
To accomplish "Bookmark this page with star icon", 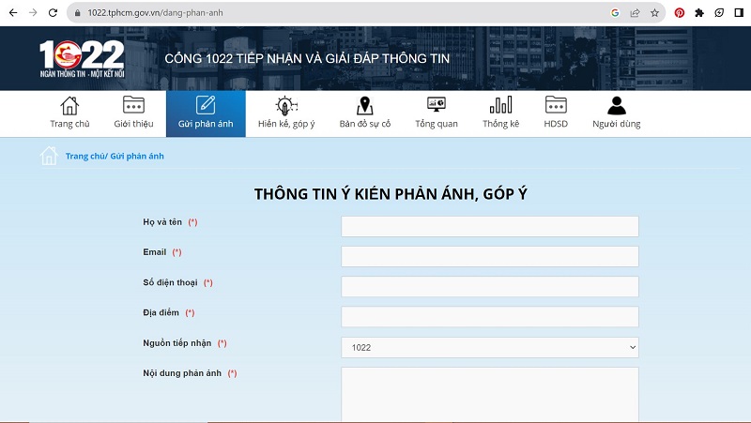I will click(654, 13).
